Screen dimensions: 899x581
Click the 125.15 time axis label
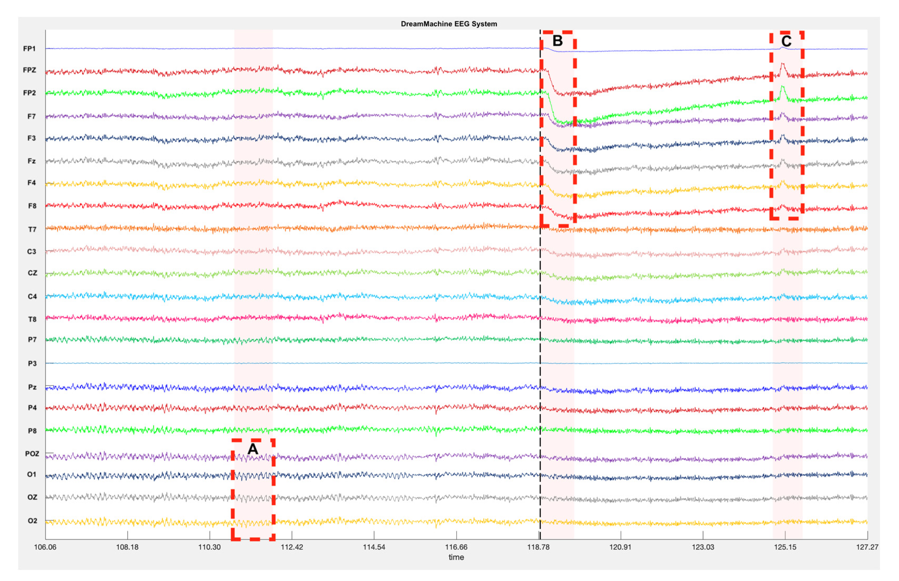pos(785,547)
